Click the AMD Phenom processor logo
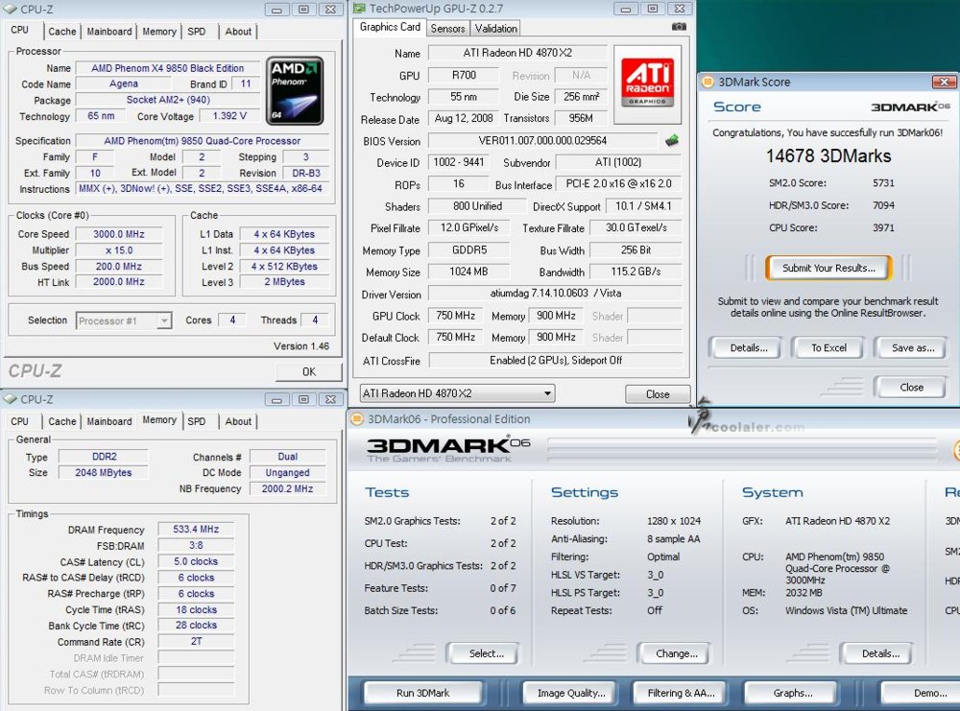Image resolution: width=960 pixels, height=711 pixels. tap(295, 91)
